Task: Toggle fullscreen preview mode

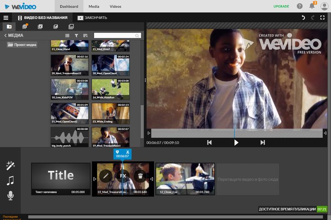Action: pos(322,18)
